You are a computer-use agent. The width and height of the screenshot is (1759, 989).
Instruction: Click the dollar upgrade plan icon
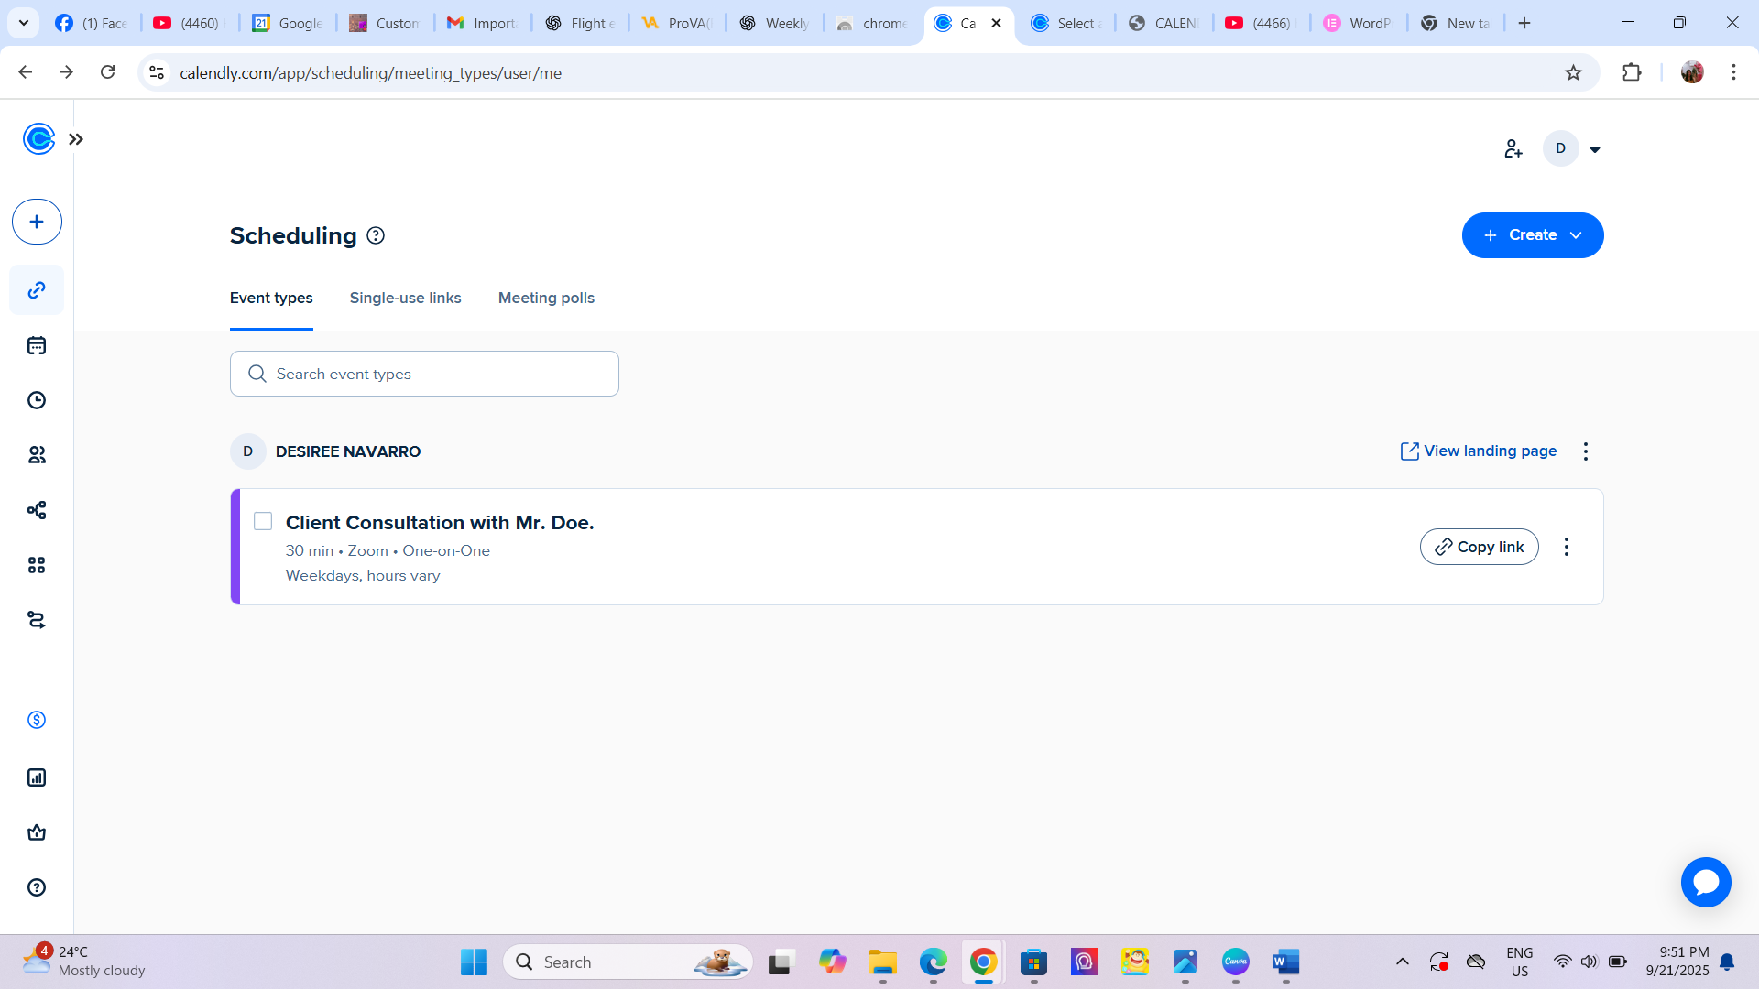pyautogui.click(x=37, y=720)
